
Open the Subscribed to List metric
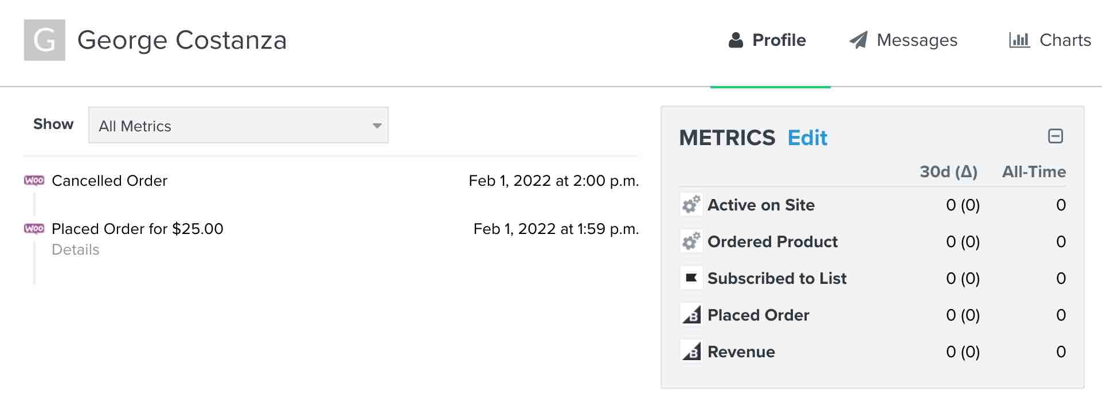[x=776, y=279]
